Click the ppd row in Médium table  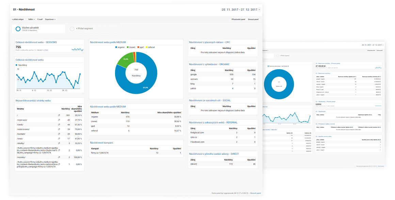click(136, 126)
